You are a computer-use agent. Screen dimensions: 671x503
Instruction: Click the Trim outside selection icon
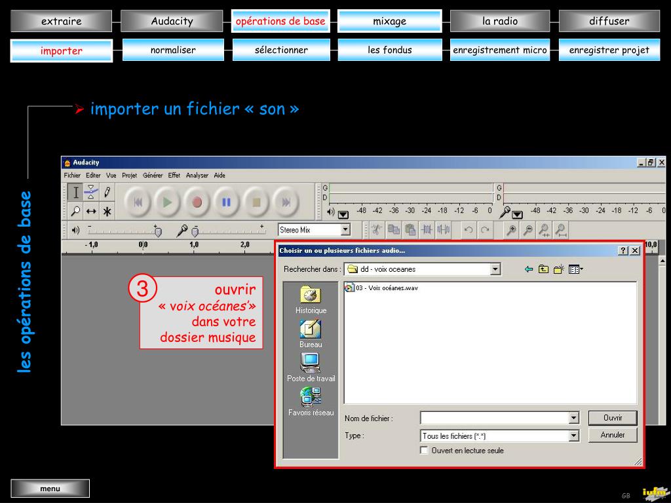[427, 230]
